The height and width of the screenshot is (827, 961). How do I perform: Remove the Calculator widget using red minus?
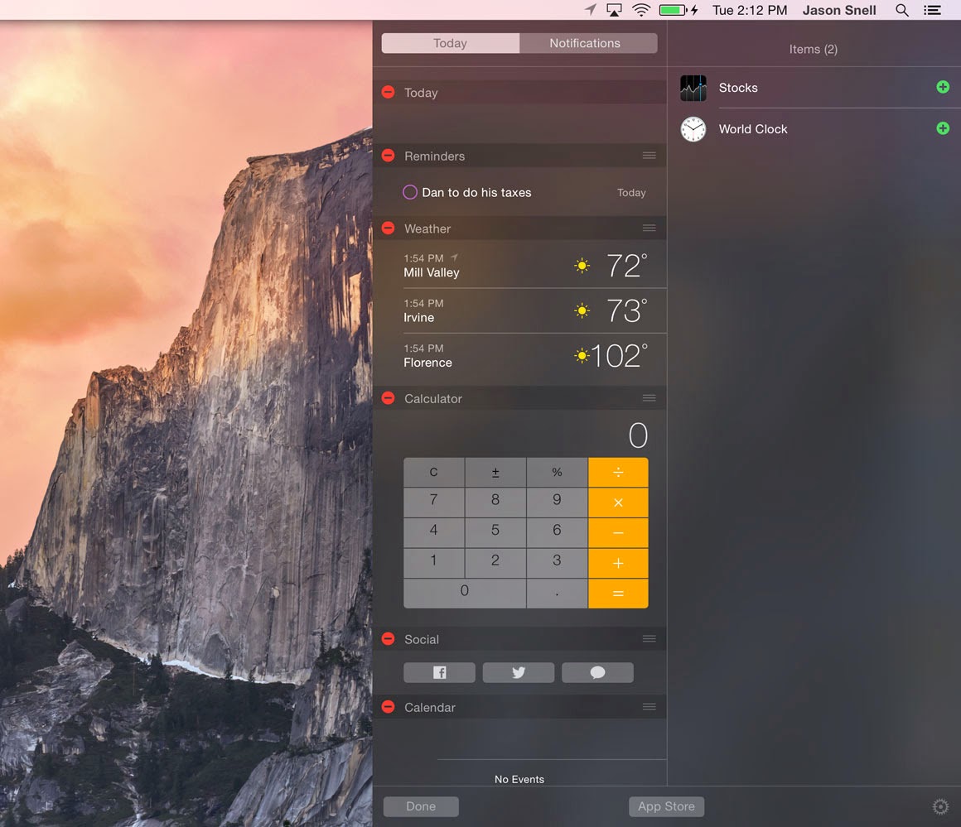click(388, 397)
